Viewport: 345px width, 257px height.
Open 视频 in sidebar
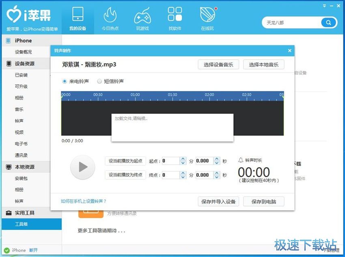pyautogui.click(x=19, y=132)
